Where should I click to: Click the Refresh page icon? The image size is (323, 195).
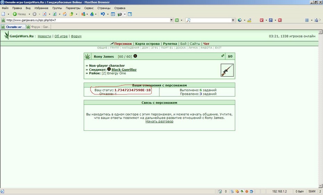(55, 14)
